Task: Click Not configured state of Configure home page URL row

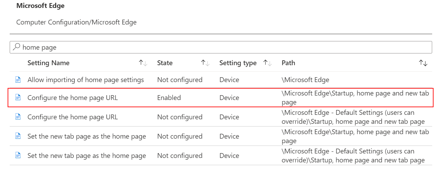Action: pos(180,117)
